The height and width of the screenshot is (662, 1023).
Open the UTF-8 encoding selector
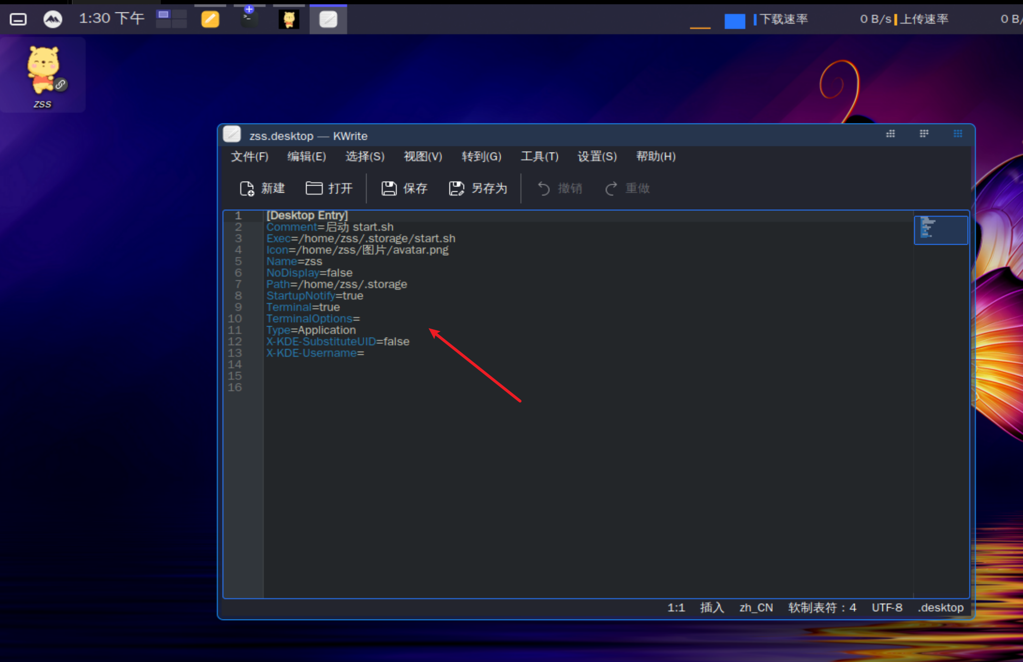coord(887,608)
